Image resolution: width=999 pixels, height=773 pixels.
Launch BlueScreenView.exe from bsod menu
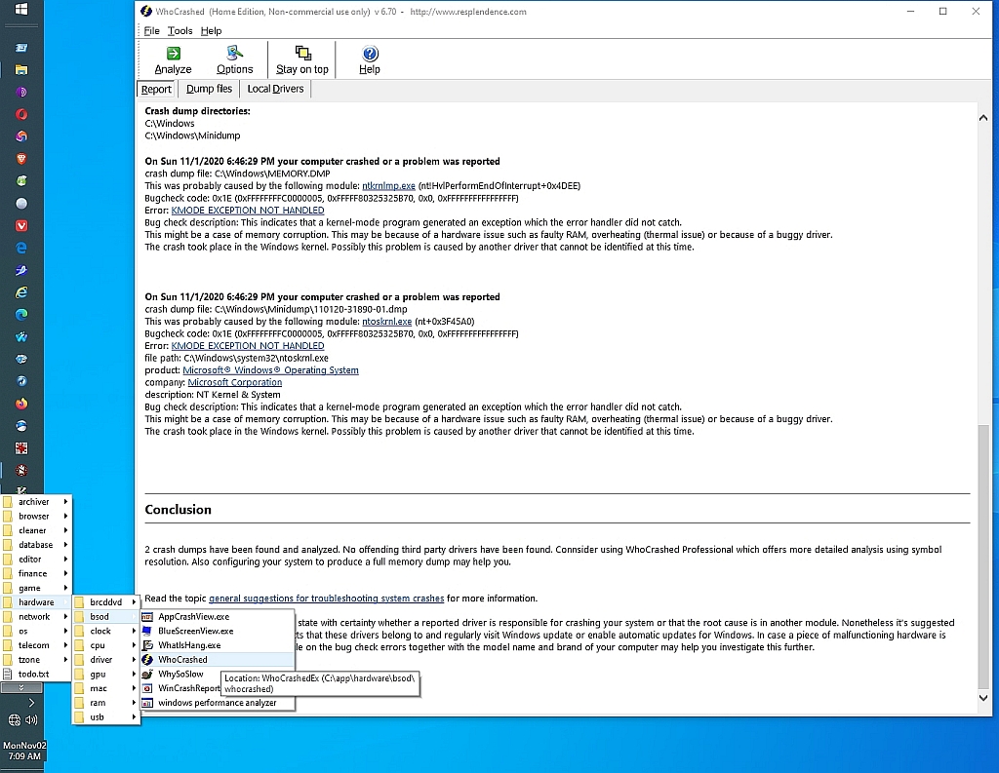click(x=218, y=631)
